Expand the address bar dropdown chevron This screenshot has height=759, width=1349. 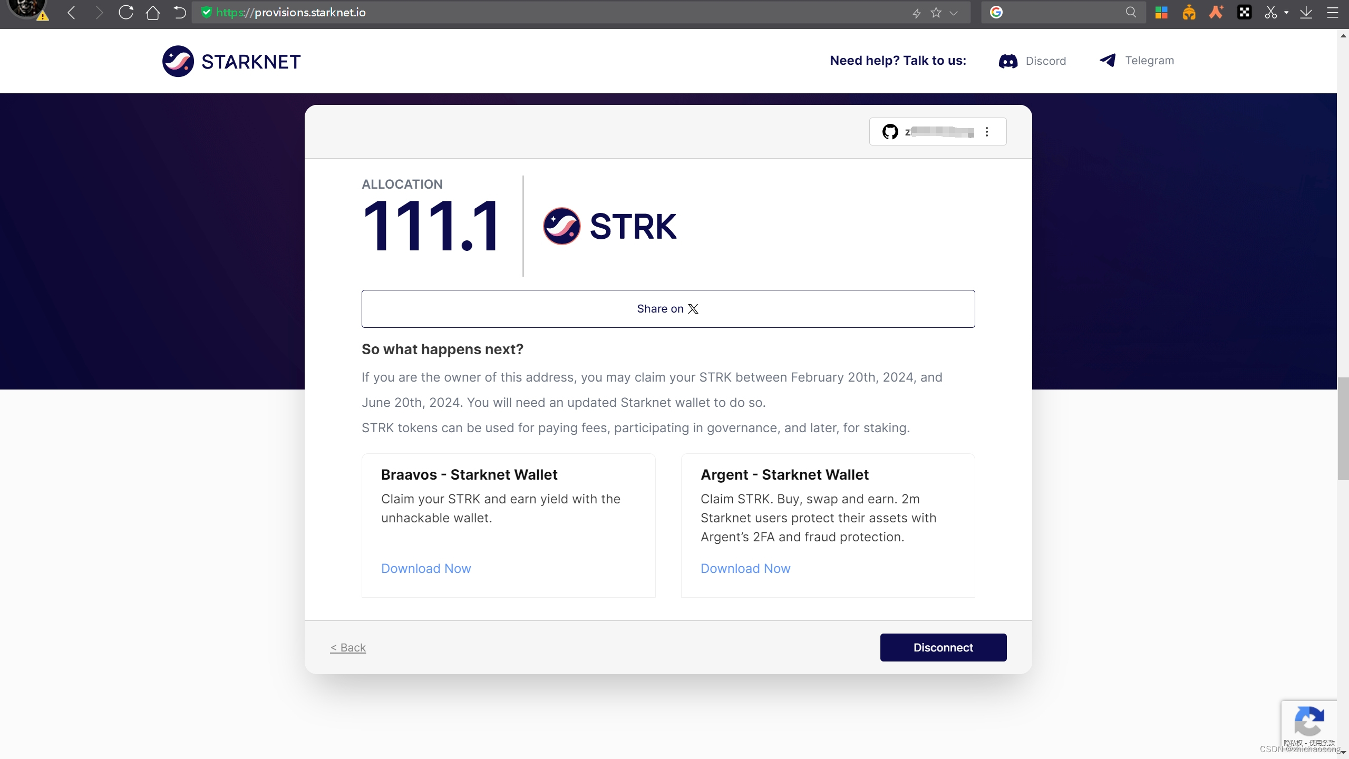(x=954, y=13)
